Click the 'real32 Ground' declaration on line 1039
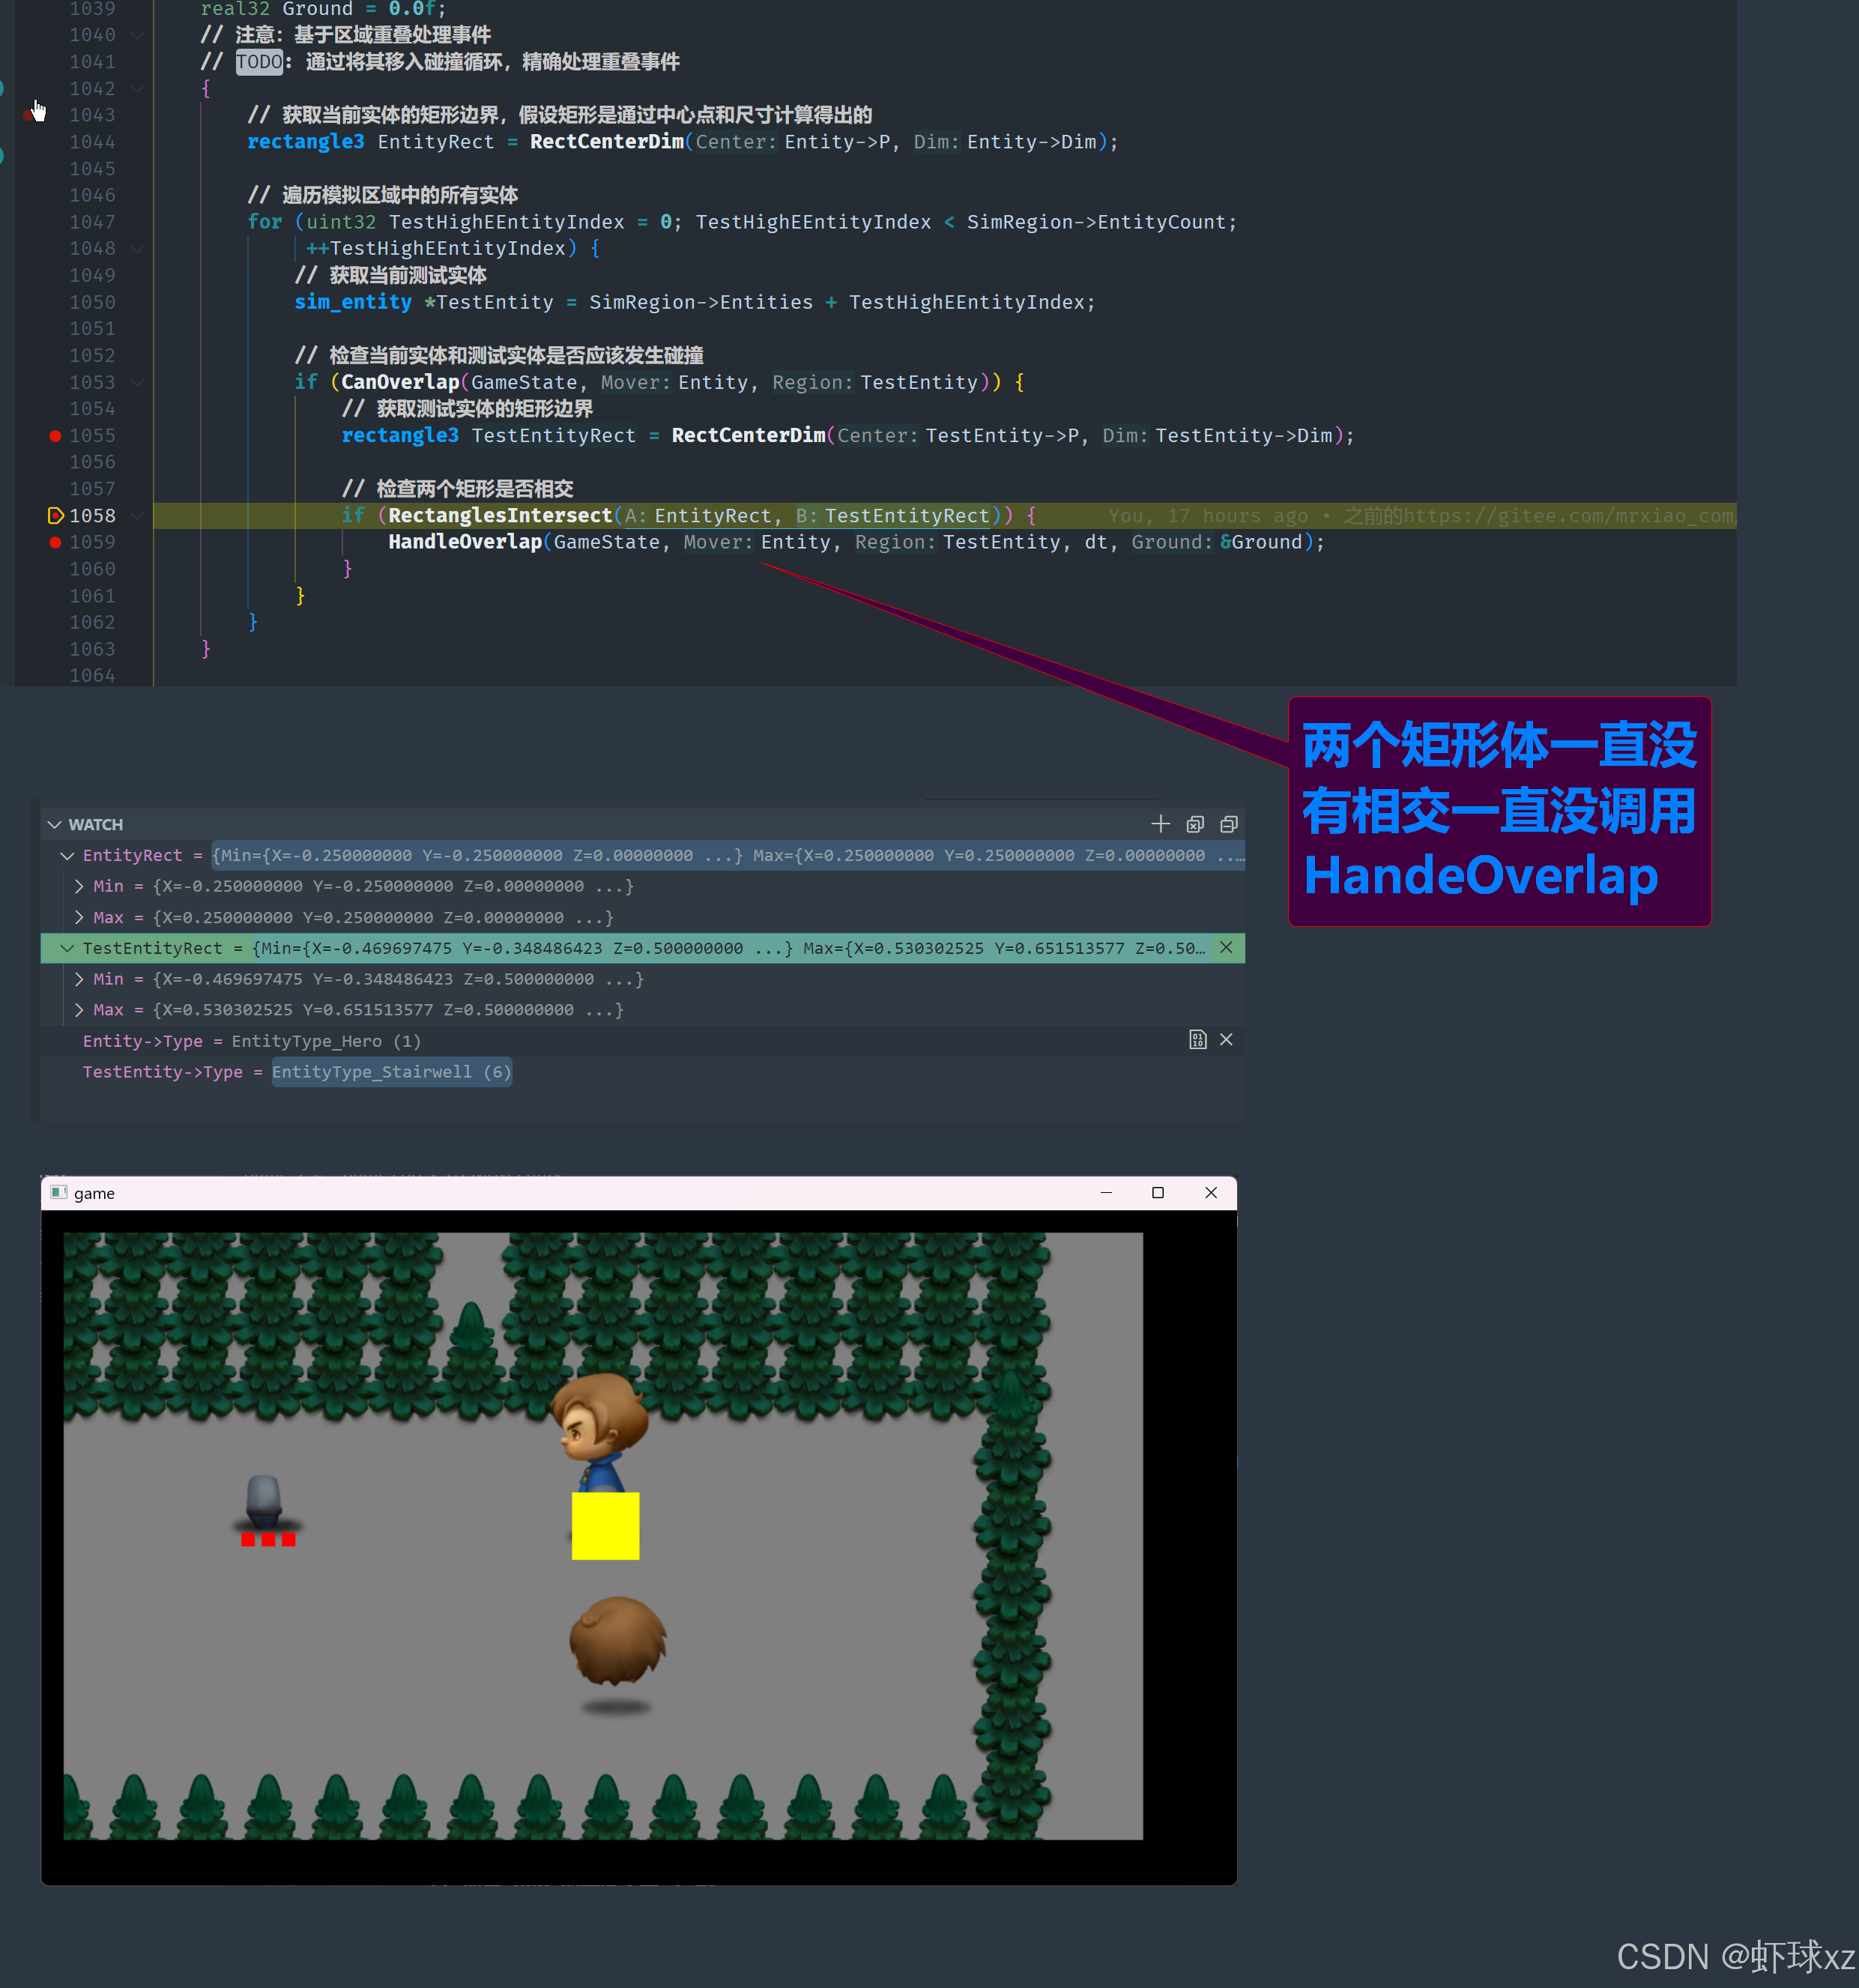 tap(276, 9)
